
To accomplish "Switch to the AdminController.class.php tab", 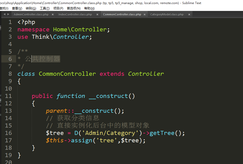I will (31, 15).
